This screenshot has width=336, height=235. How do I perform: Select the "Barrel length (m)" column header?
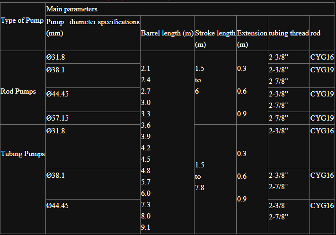[x=167, y=33]
